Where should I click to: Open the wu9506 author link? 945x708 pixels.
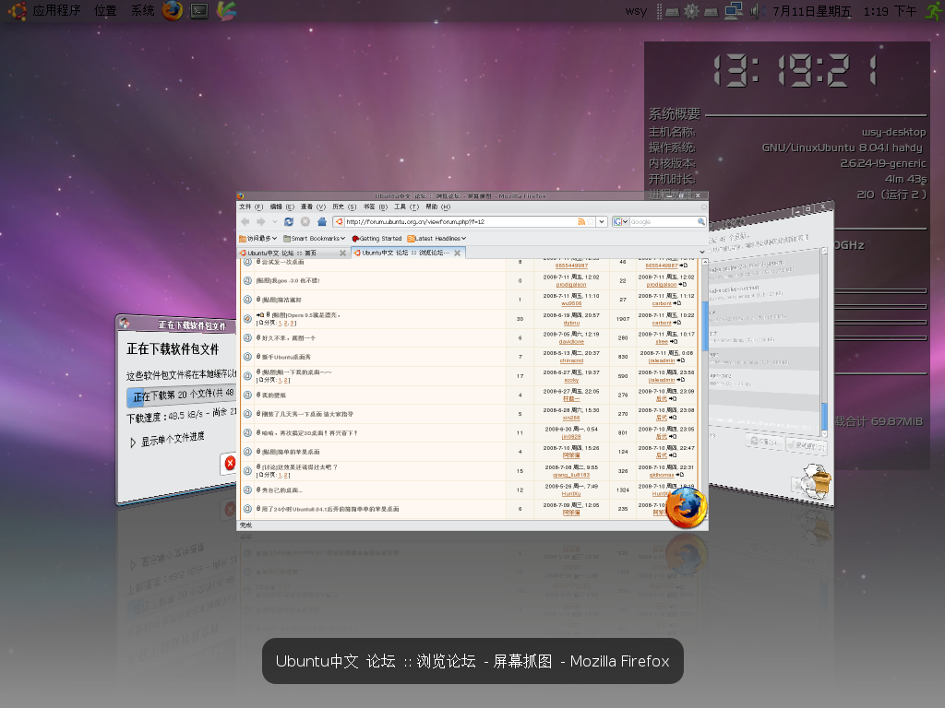point(570,303)
